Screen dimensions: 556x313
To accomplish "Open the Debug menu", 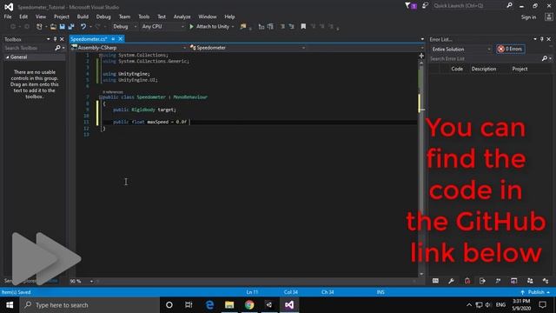I will [x=103, y=17].
